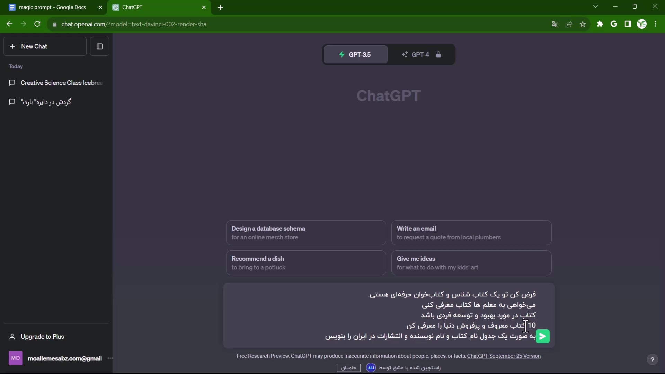665x374 pixels.
Task: Click the راستچین شده با عشق توسط text
Action: (410, 367)
